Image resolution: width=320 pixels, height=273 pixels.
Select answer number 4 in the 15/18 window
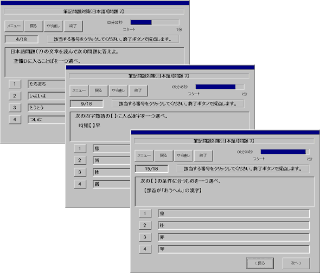pyautogui.click(x=145, y=249)
